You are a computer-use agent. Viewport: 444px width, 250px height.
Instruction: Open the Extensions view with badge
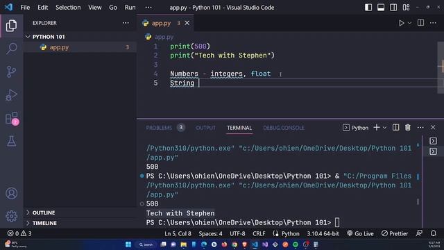12,118
